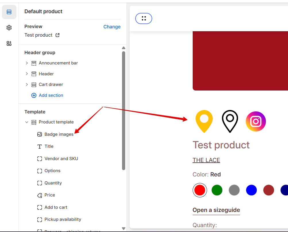Screen dimensions: 288x232
Task: Select the Add to cart block icon
Action: coord(40,207)
